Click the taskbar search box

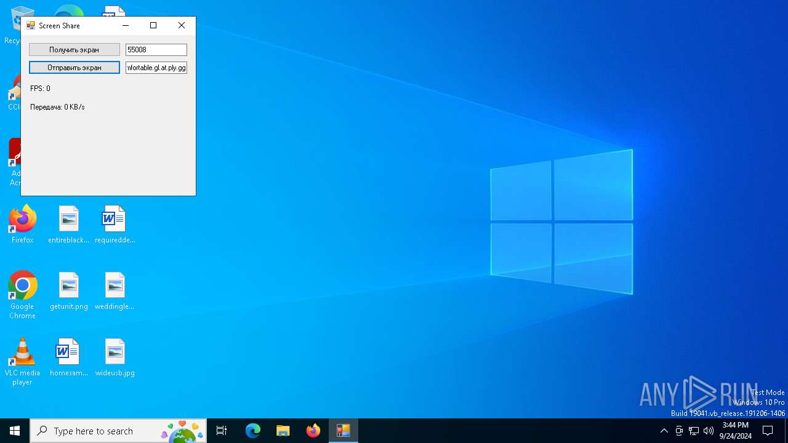click(x=118, y=431)
